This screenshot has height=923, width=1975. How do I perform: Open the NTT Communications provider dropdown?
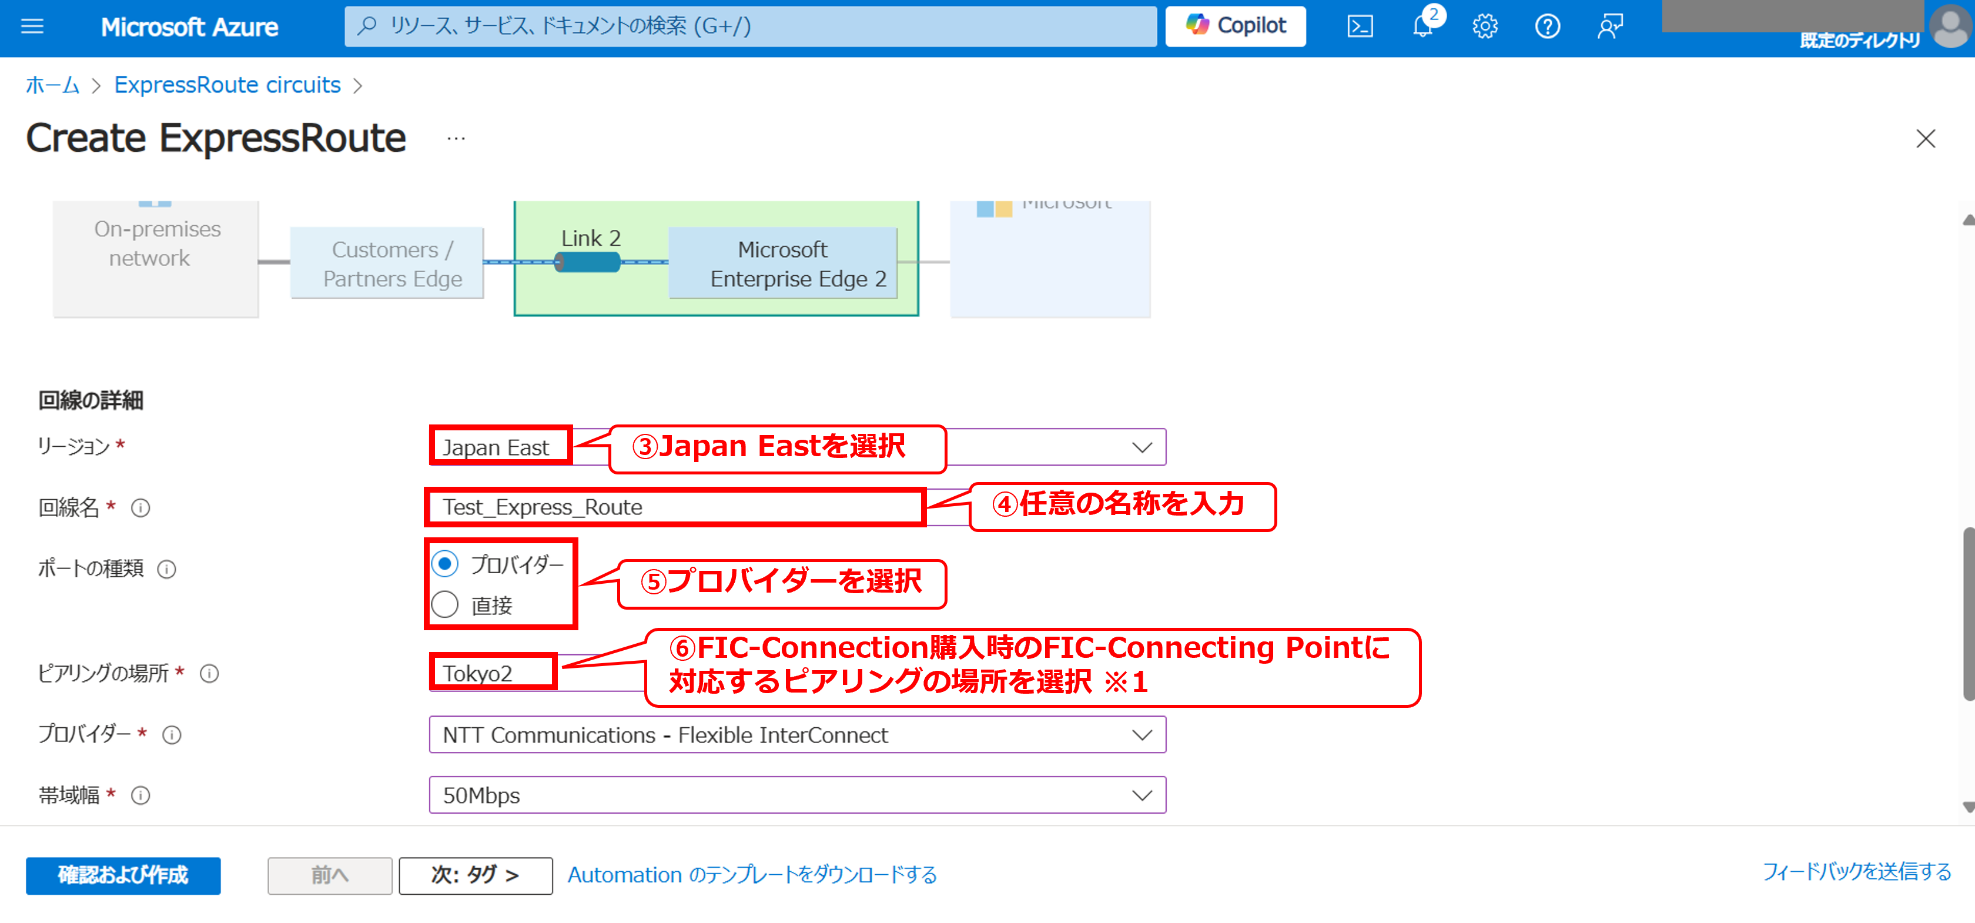coord(796,734)
